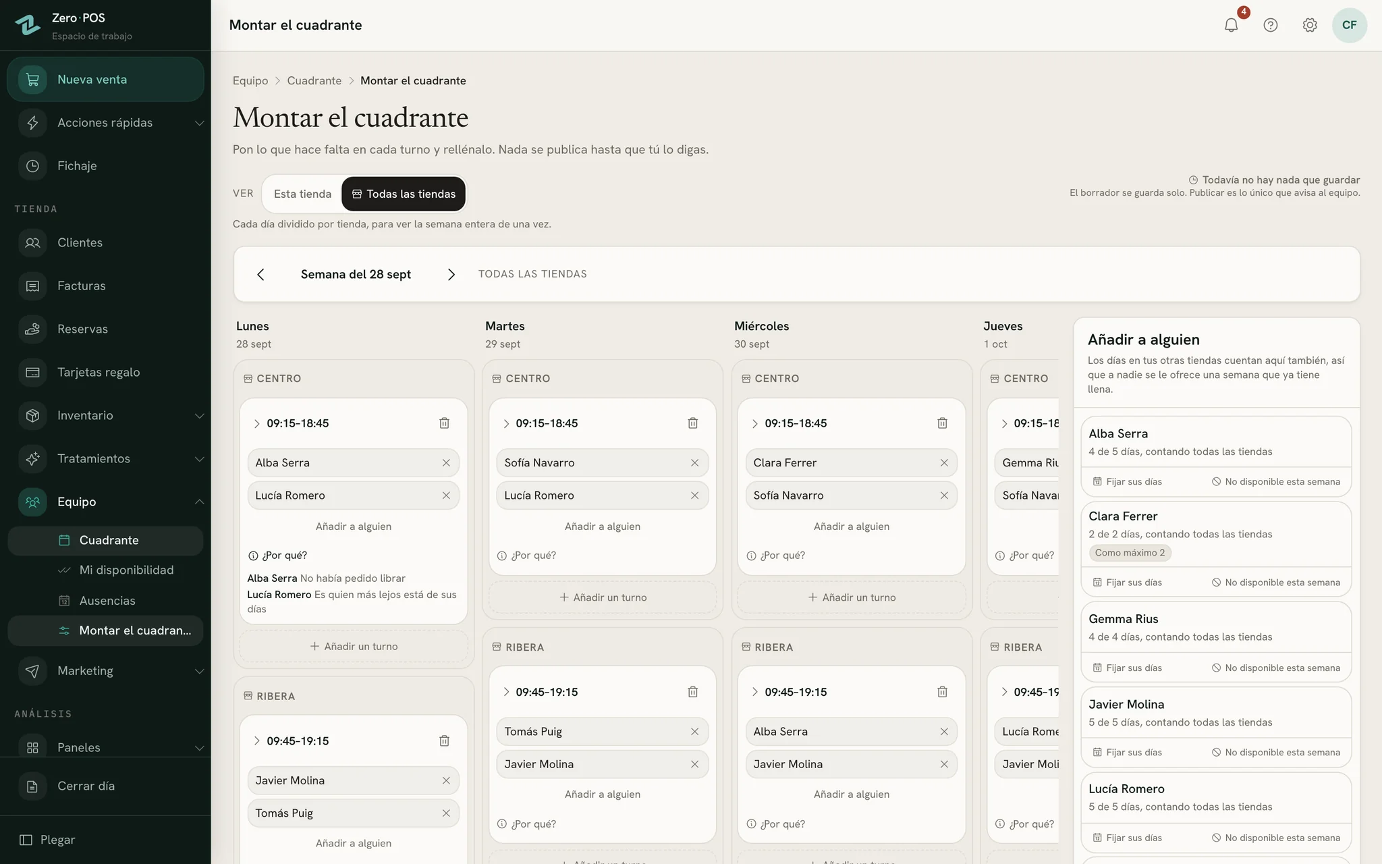Image resolution: width=1382 pixels, height=864 pixels.
Task: Open Cuadrante breadcrumb link
Action: [314, 81]
